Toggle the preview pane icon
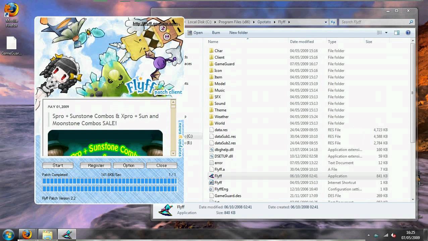Image resolution: width=428 pixels, height=241 pixels. coord(397,32)
